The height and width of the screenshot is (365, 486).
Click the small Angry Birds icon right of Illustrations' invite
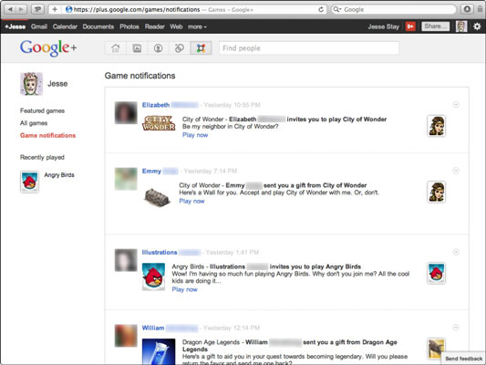(x=437, y=273)
